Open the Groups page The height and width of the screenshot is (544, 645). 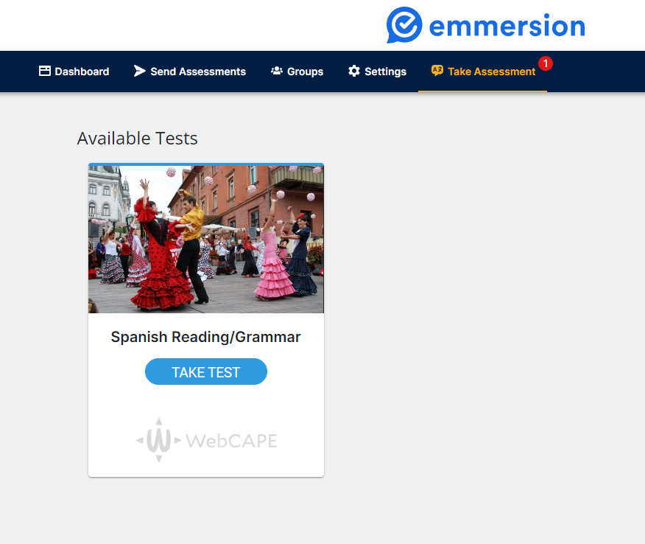(297, 72)
